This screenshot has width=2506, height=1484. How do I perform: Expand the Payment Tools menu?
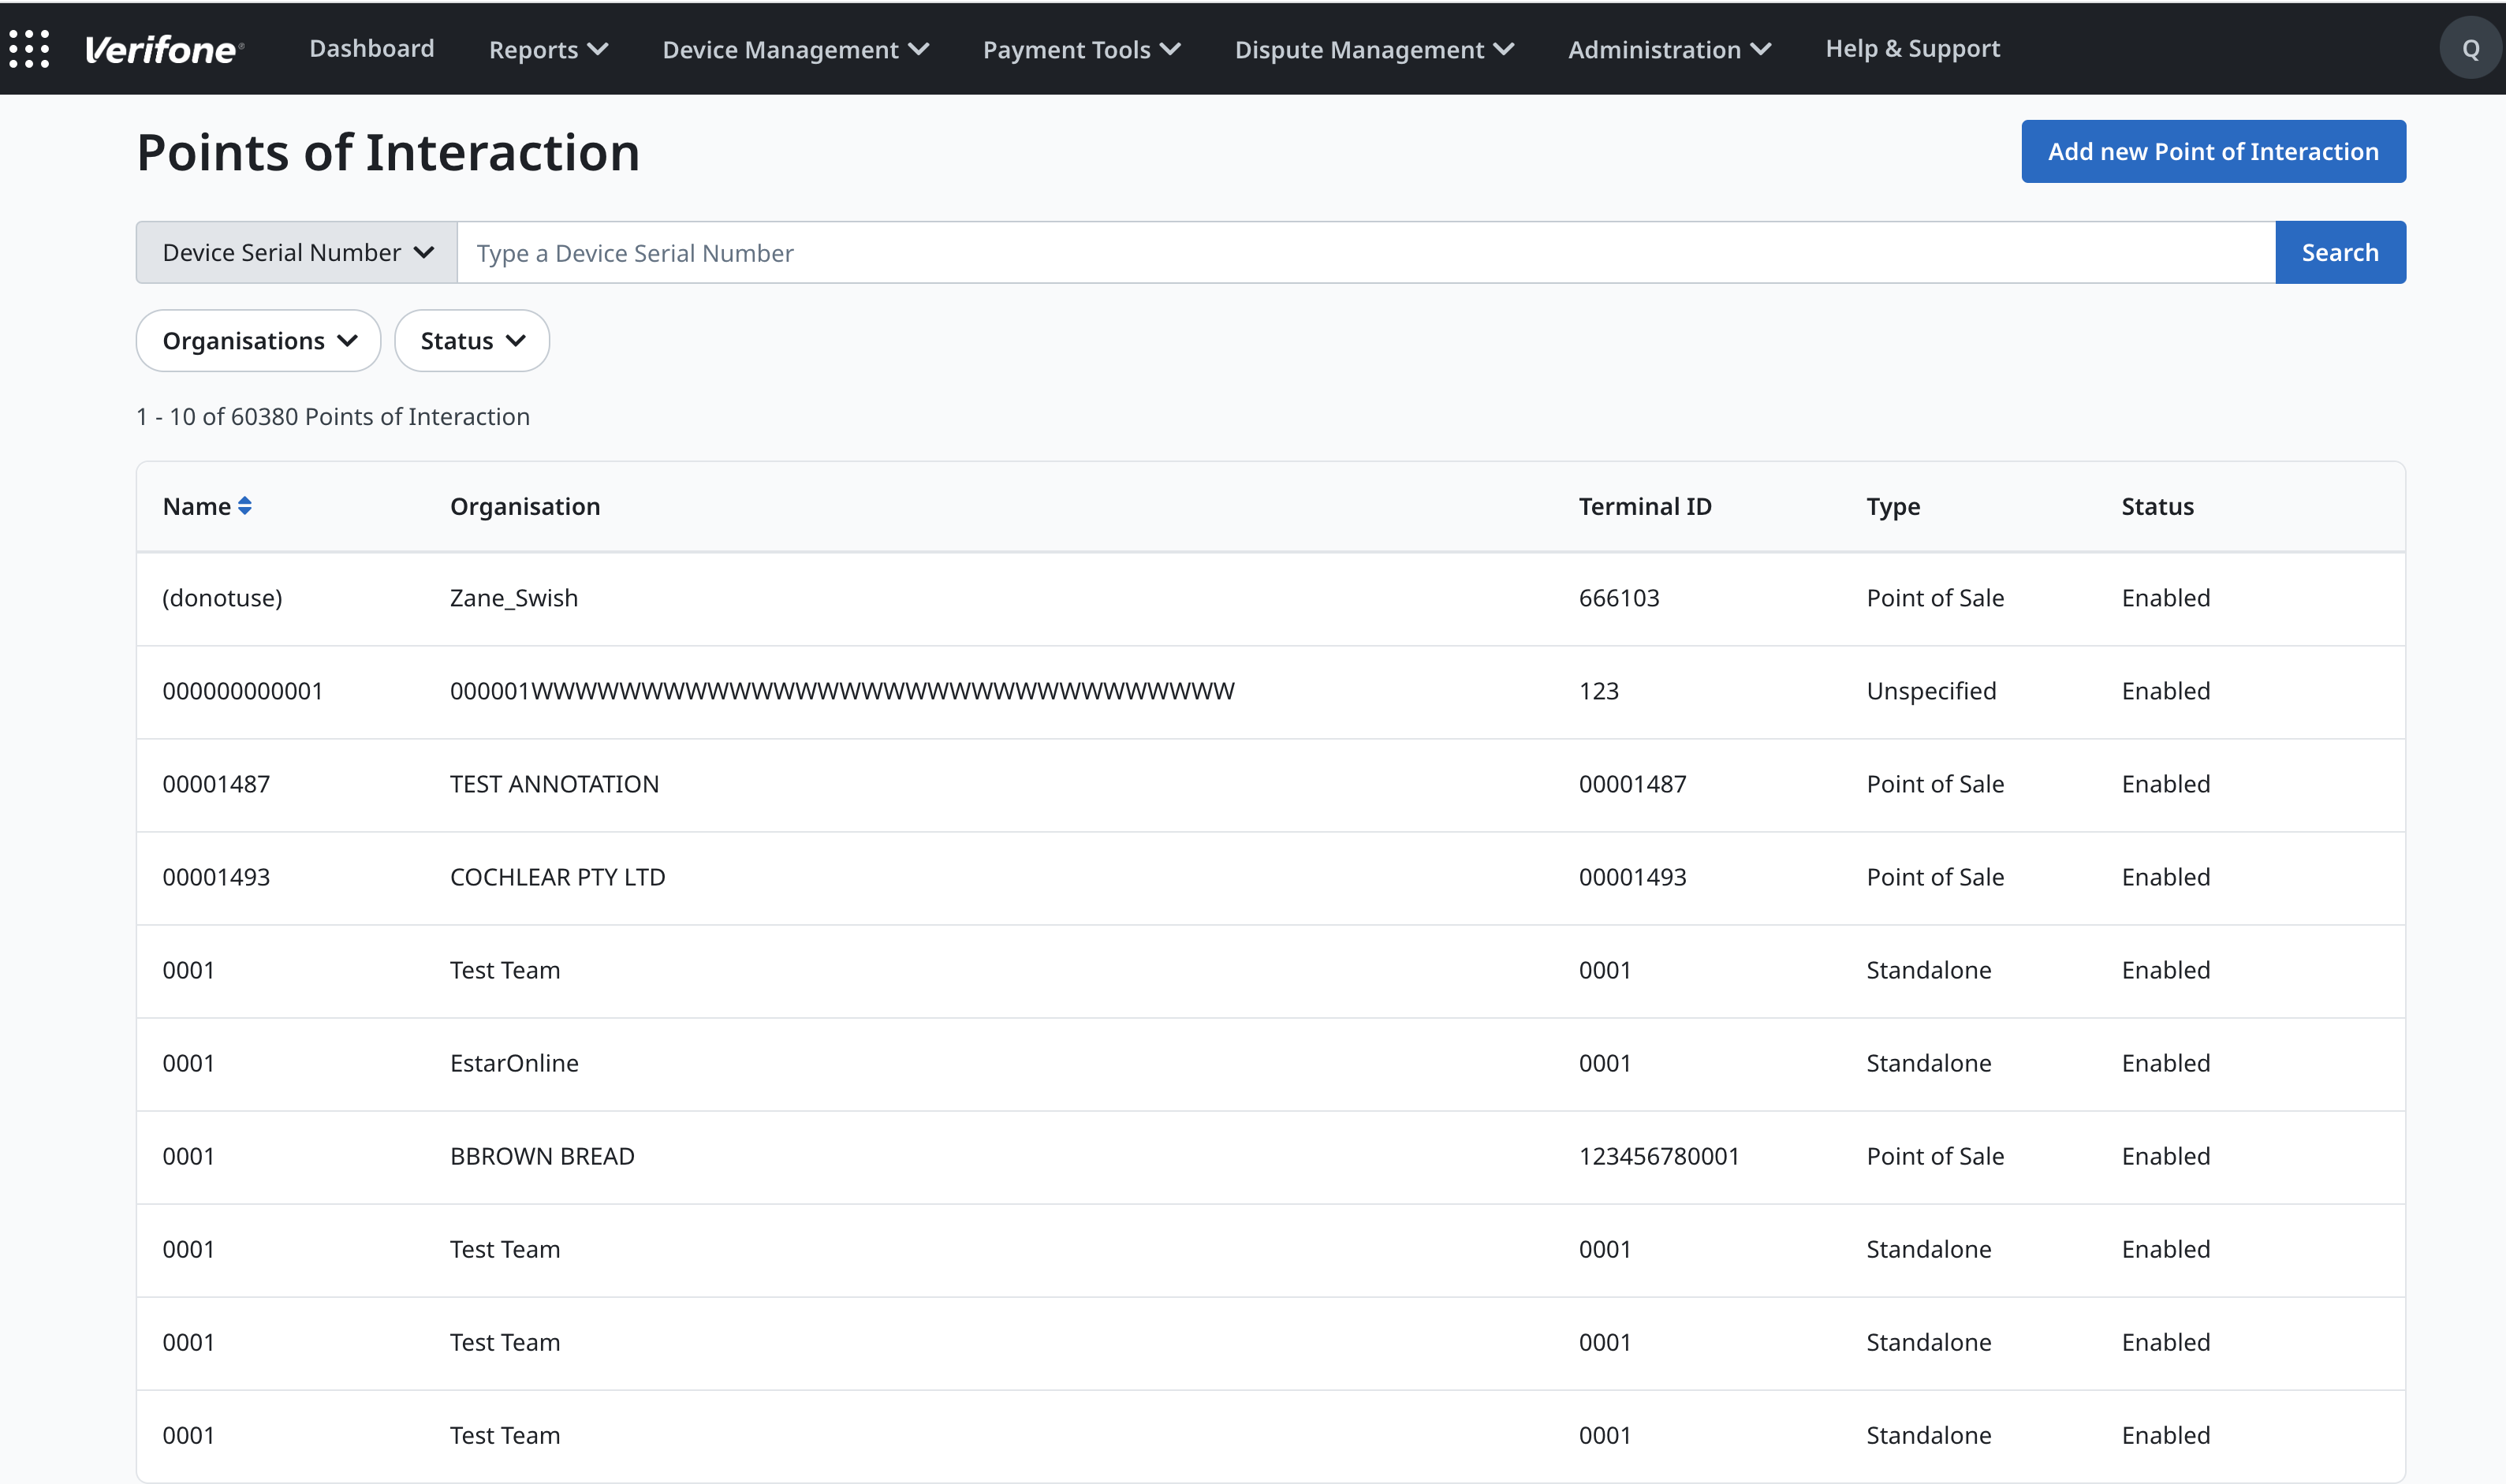pyautogui.click(x=1081, y=49)
